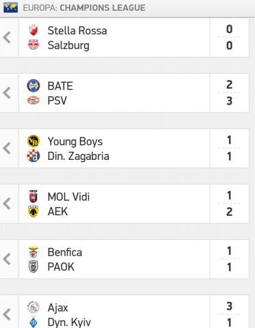Click the Young Boys yellow crest
The width and height of the screenshot is (255, 328).
click(x=33, y=141)
